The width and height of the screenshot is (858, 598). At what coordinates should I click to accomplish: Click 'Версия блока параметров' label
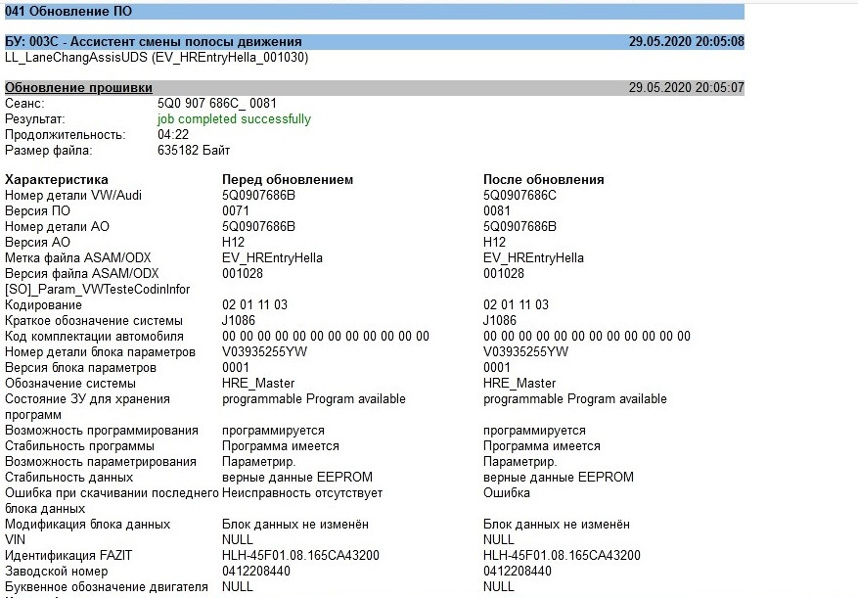[80, 368]
